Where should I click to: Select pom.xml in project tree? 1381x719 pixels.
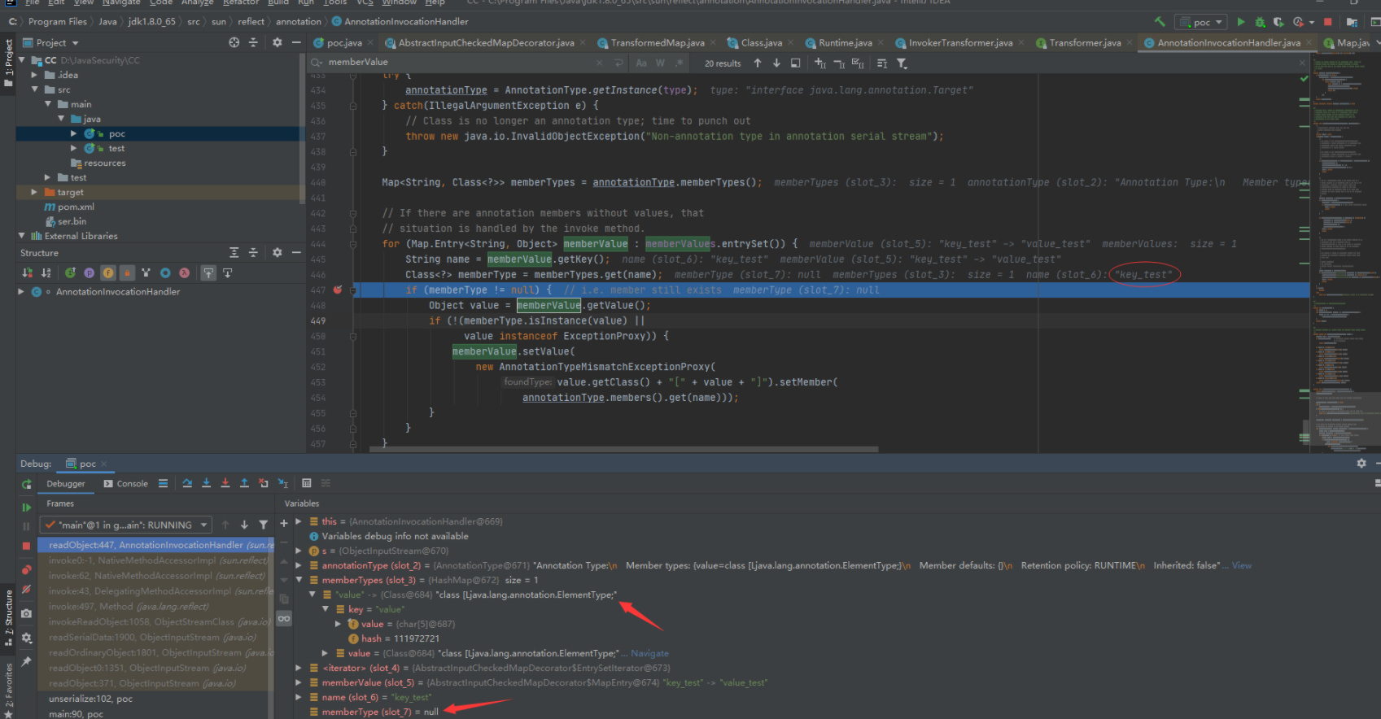(x=76, y=207)
